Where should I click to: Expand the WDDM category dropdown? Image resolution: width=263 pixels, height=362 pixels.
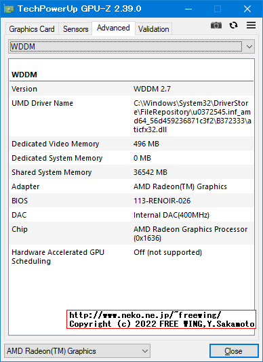click(x=131, y=47)
